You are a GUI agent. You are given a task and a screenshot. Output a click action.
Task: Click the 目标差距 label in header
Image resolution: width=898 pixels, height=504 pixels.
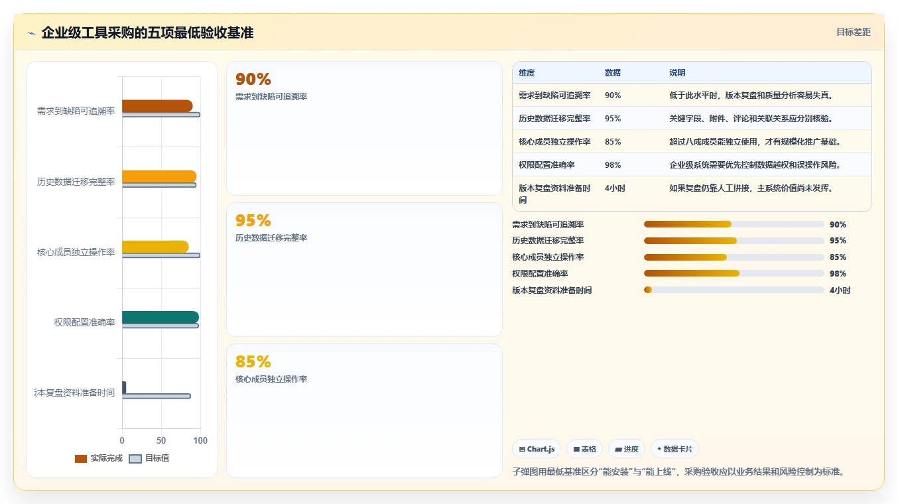point(854,32)
